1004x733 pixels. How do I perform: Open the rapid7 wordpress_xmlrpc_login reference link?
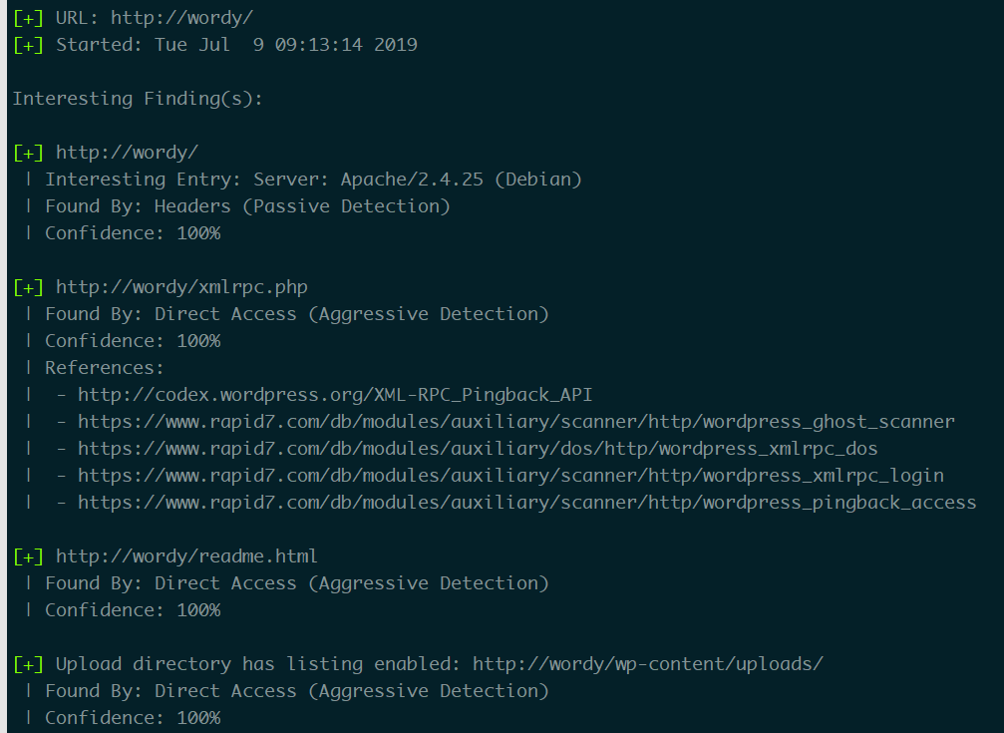pos(510,476)
